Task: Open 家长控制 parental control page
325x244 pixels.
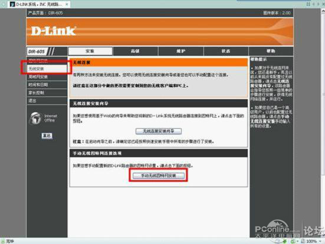Action: [47, 93]
